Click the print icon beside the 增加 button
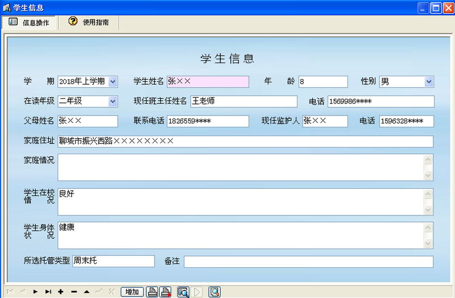The image size is (455, 298). click(x=152, y=292)
